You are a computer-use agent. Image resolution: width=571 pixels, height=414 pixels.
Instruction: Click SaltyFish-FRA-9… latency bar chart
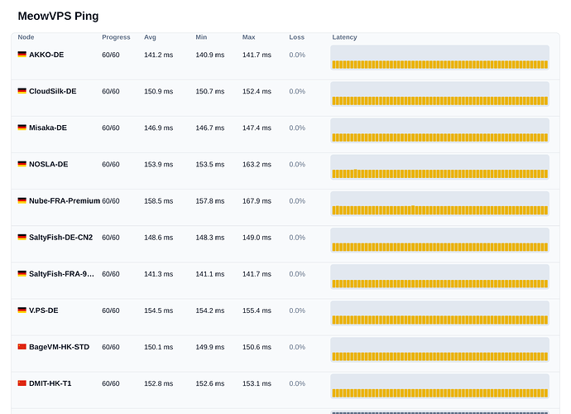[x=440, y=277]
